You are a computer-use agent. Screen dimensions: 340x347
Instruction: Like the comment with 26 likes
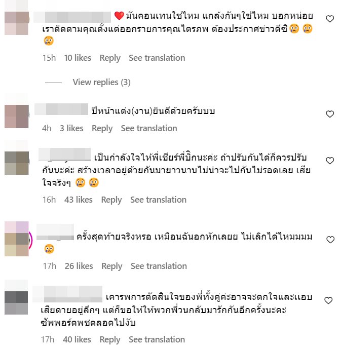[x=330, y=240]
